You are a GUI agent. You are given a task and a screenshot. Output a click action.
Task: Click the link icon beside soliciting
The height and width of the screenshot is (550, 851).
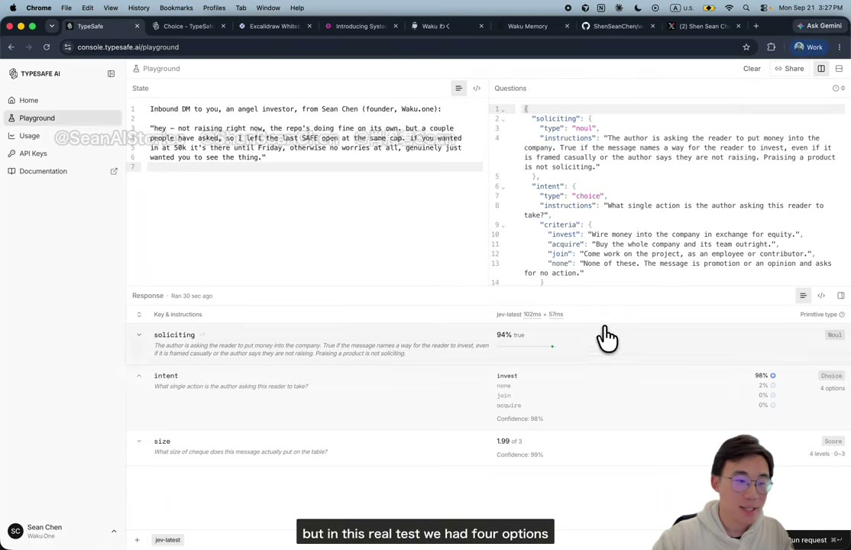point(202,335)
